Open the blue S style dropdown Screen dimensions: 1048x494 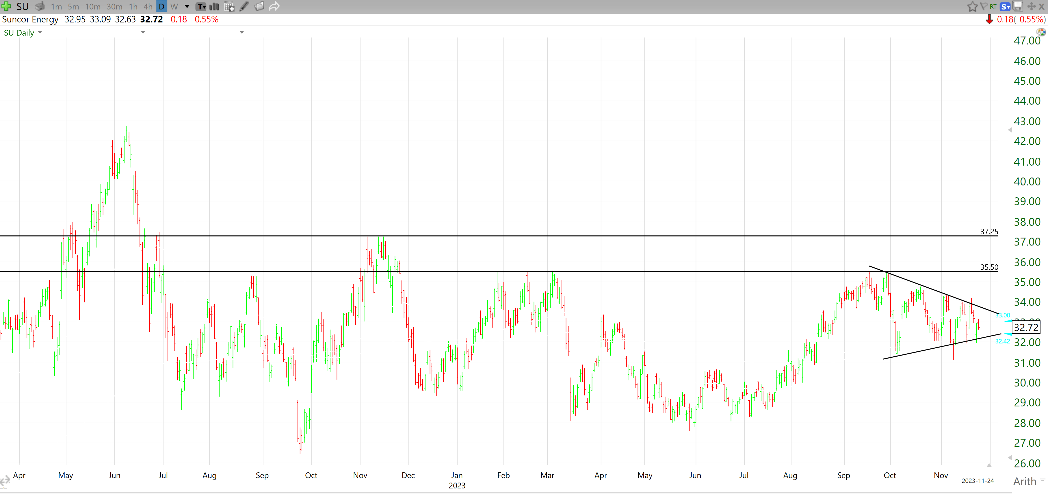pyautogui.click(x=1005, y=7)
